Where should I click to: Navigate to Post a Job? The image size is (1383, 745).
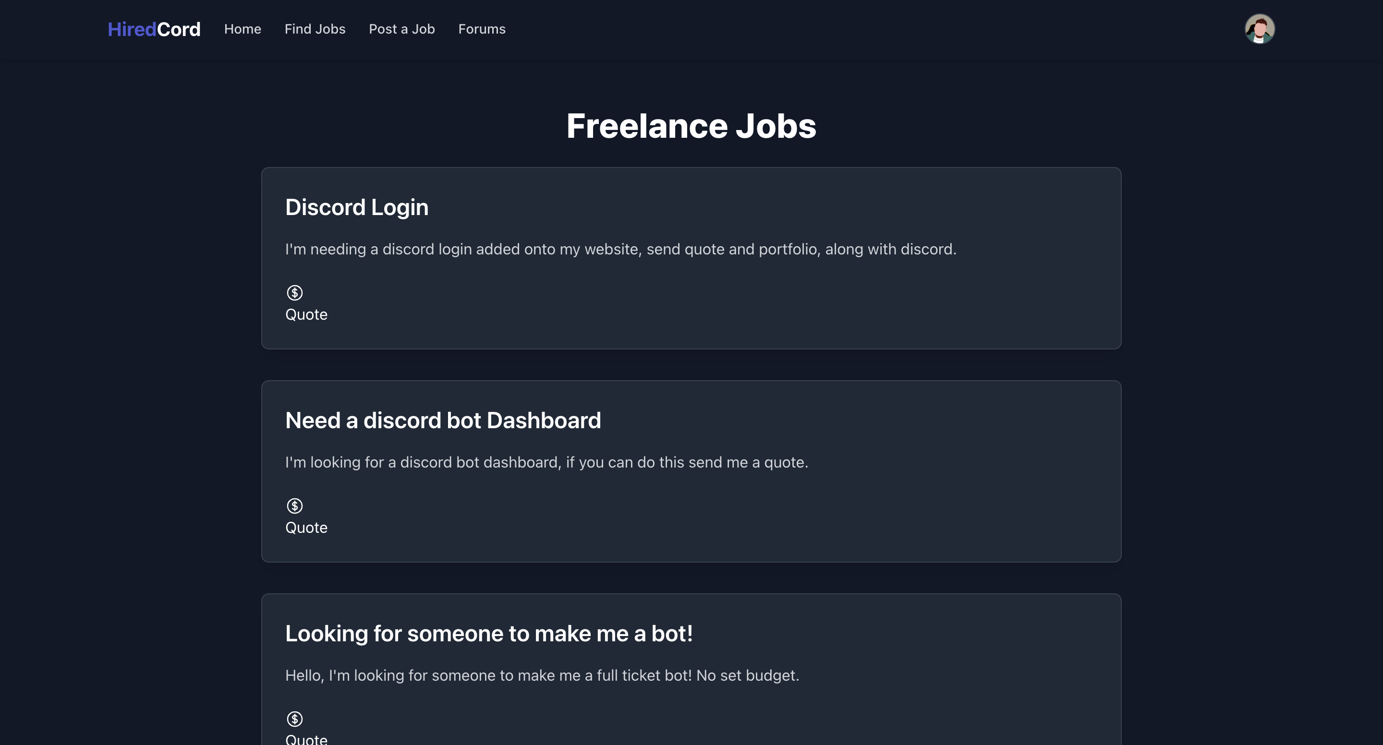click(401, 29)
